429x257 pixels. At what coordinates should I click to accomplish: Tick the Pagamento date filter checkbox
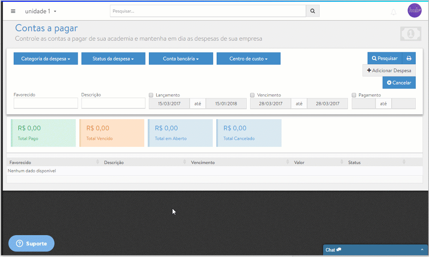(354, 95)
